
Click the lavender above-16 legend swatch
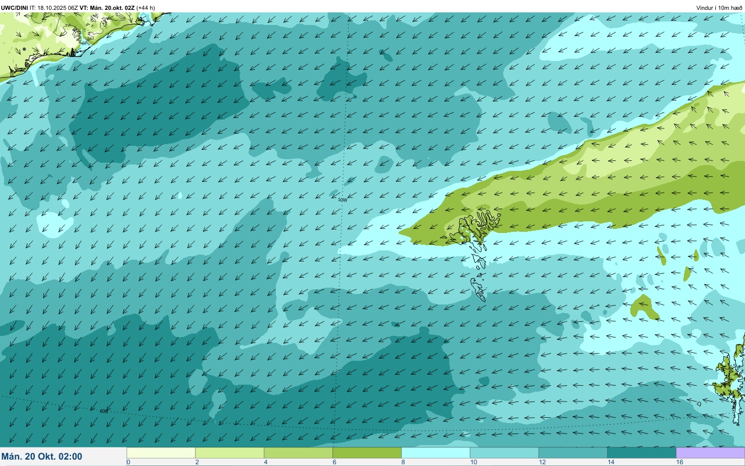click(711, 453)
